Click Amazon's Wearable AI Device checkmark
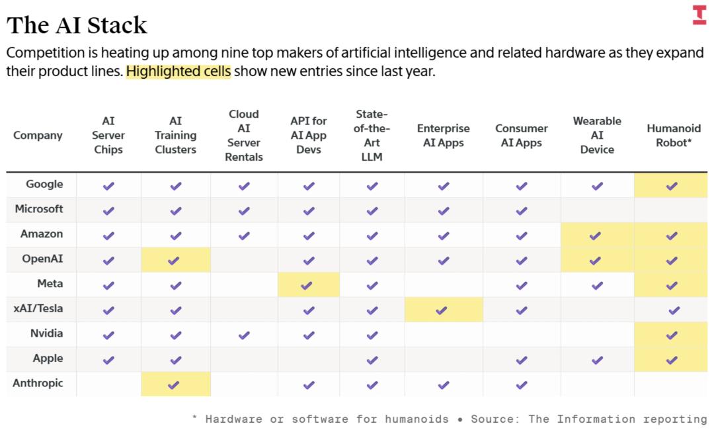Screen dimensions: 714x432 (596, 236)
